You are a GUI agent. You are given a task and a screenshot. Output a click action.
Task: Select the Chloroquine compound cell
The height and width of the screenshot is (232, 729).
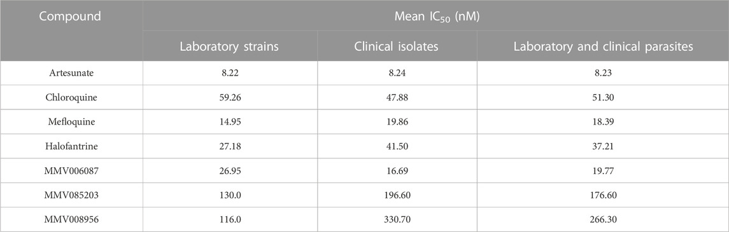click(x=71, y=97)
